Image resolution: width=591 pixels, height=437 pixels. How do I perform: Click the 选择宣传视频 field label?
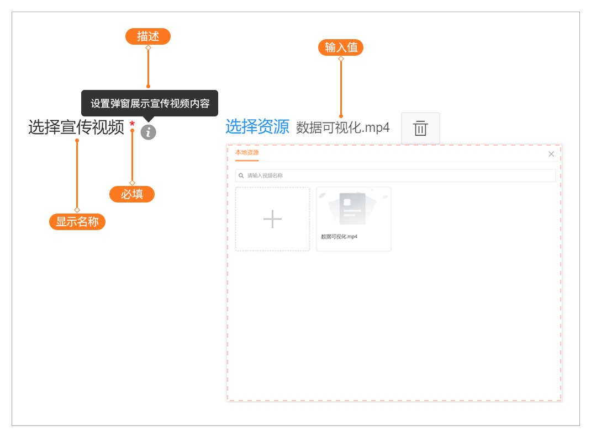pos(76,127)
